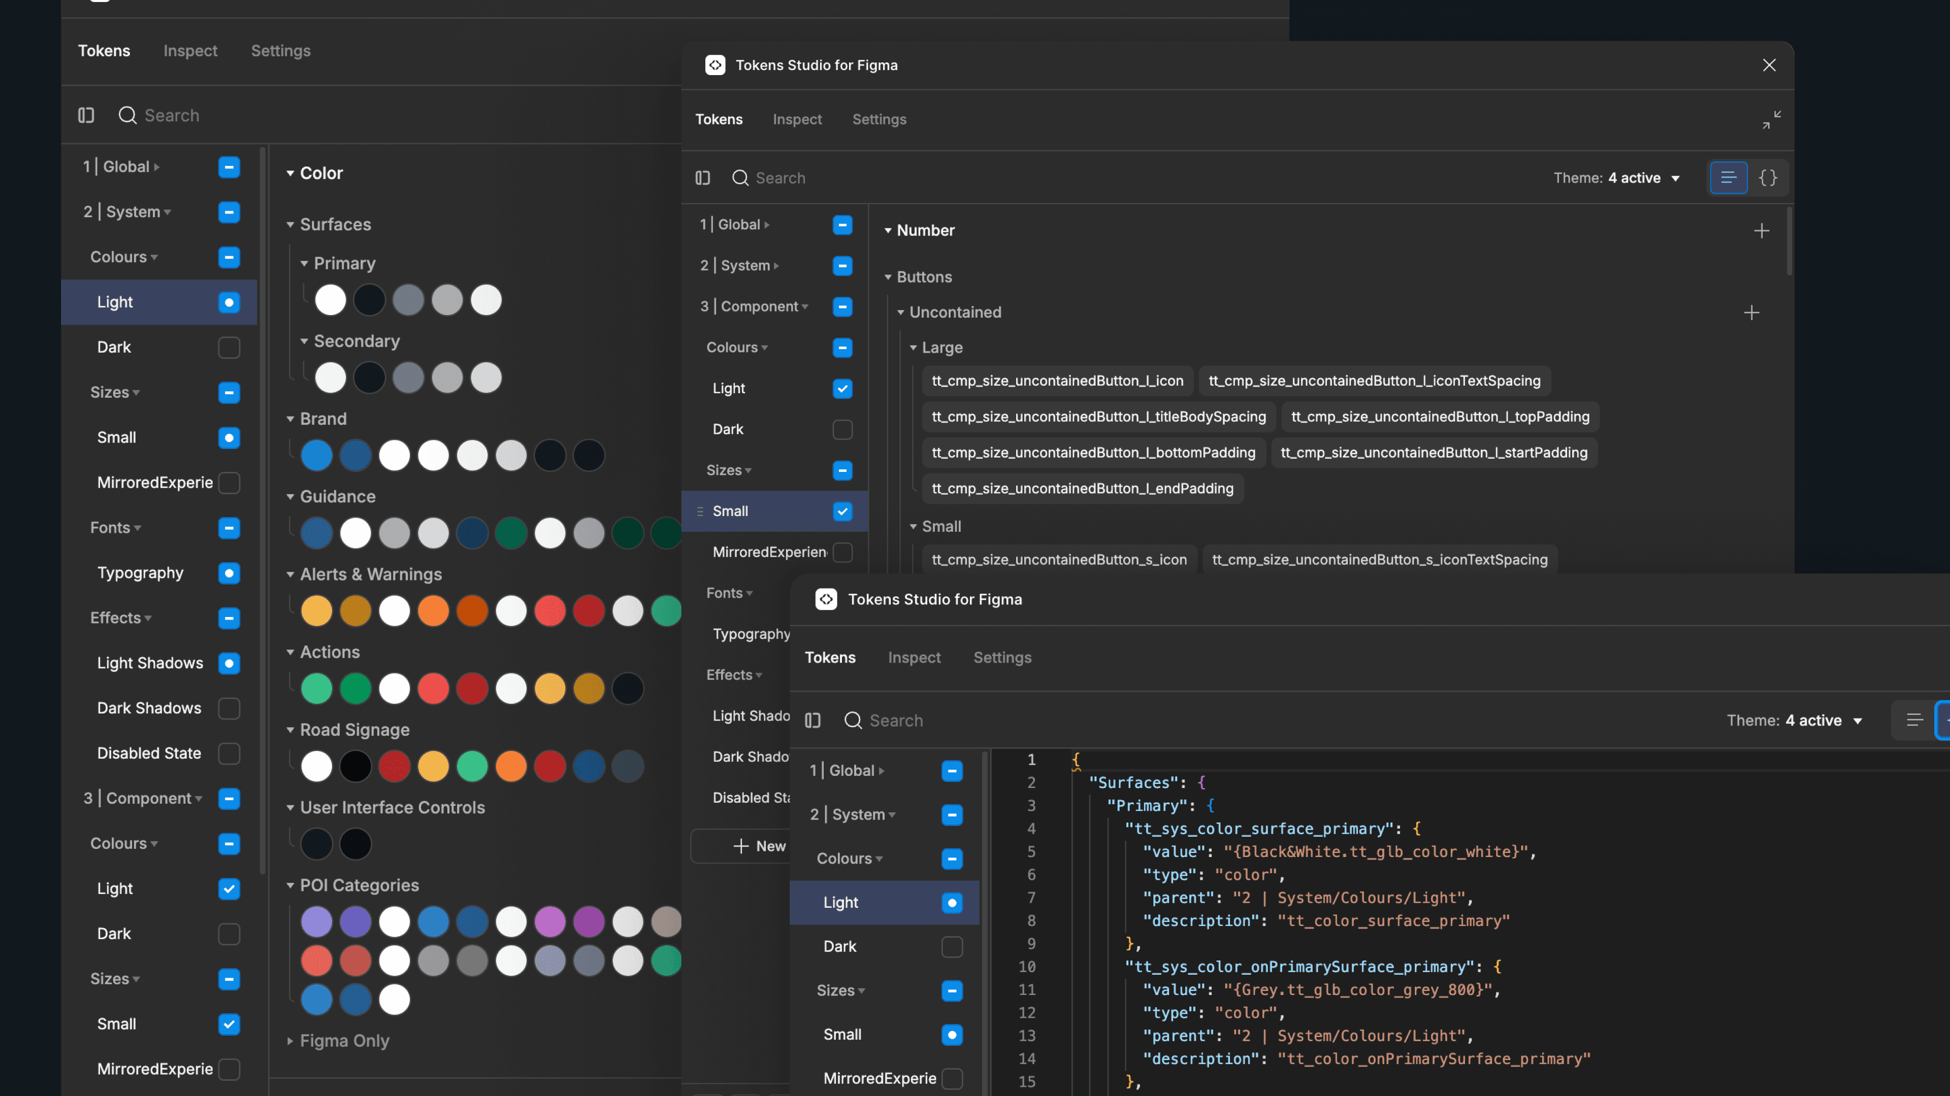Enable Disabled State set in left window

coord(230,753)
